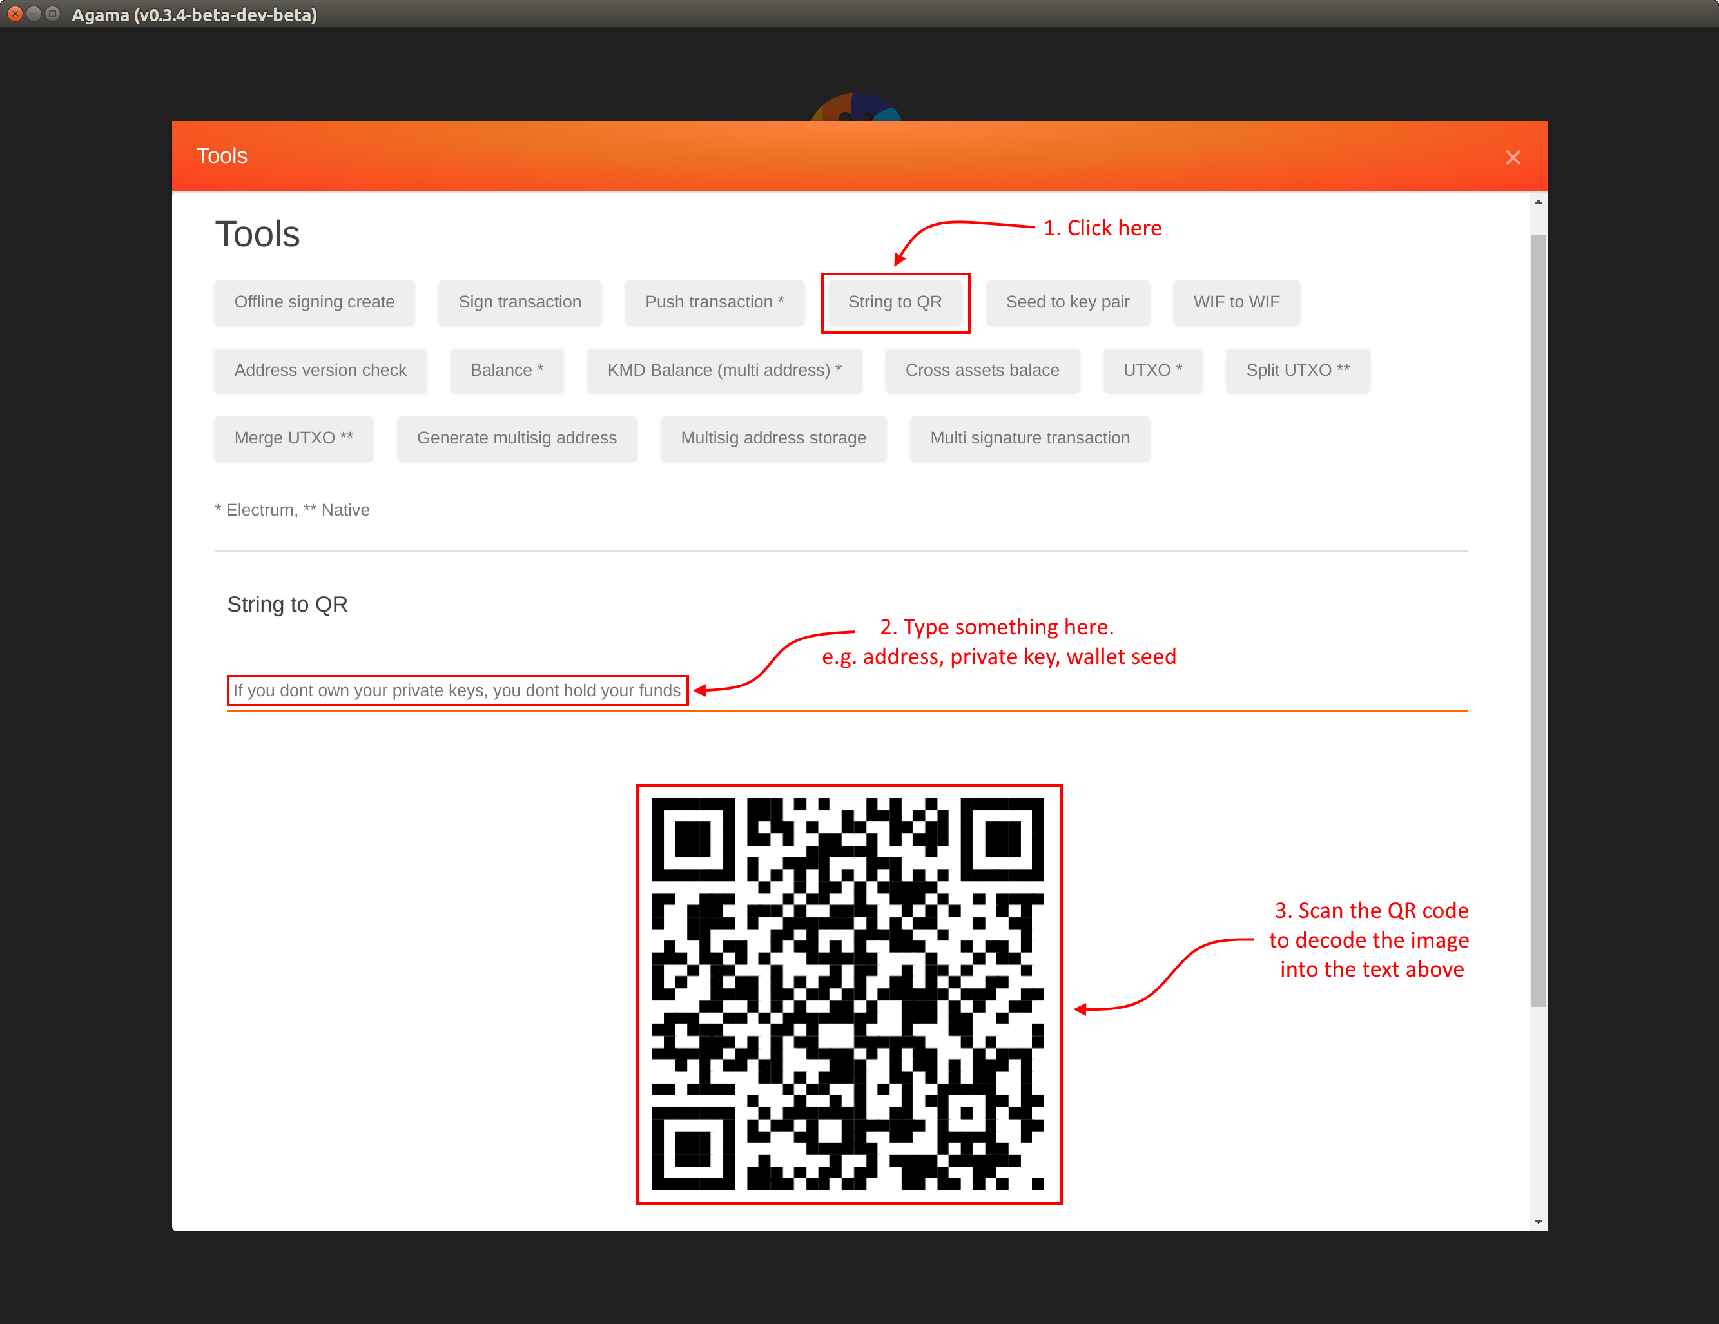Select Cross assets balace tool
Viewport: 1719px width, 1324px height.
pos(982,370)
